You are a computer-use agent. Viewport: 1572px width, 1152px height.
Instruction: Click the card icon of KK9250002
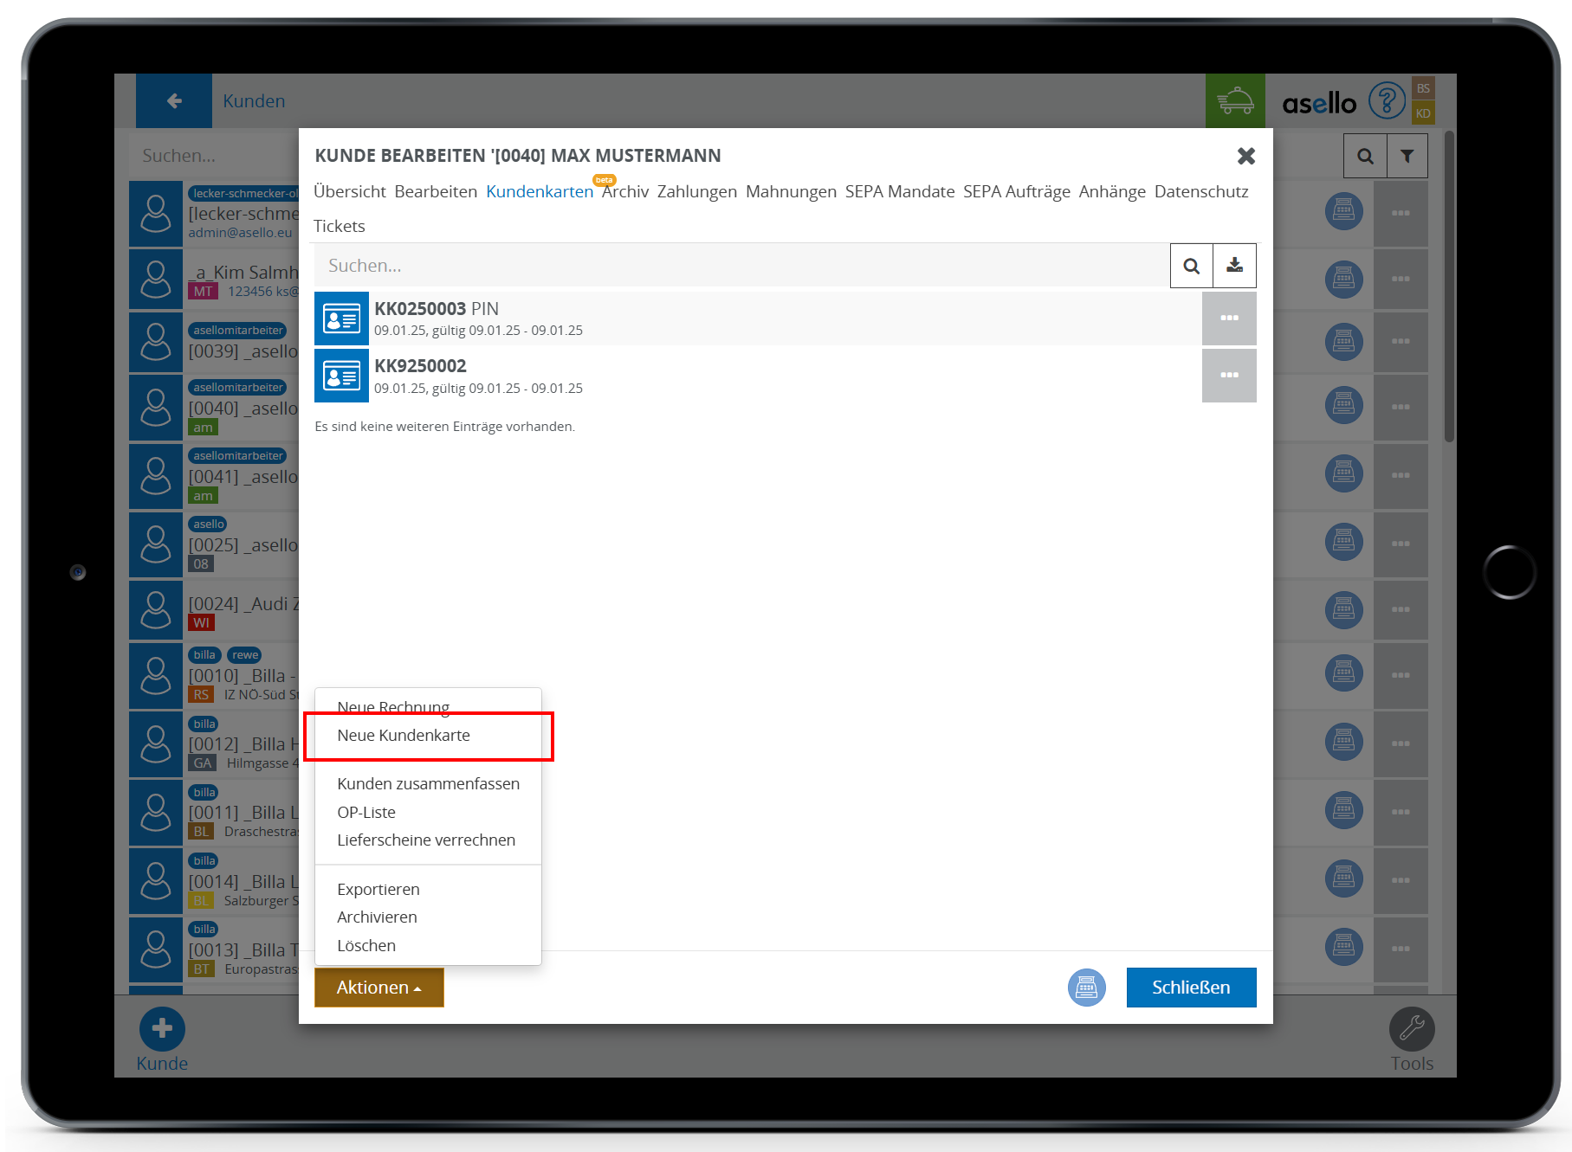coord(341,376)
